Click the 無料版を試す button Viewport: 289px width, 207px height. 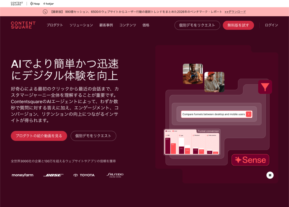click(238, 25)
